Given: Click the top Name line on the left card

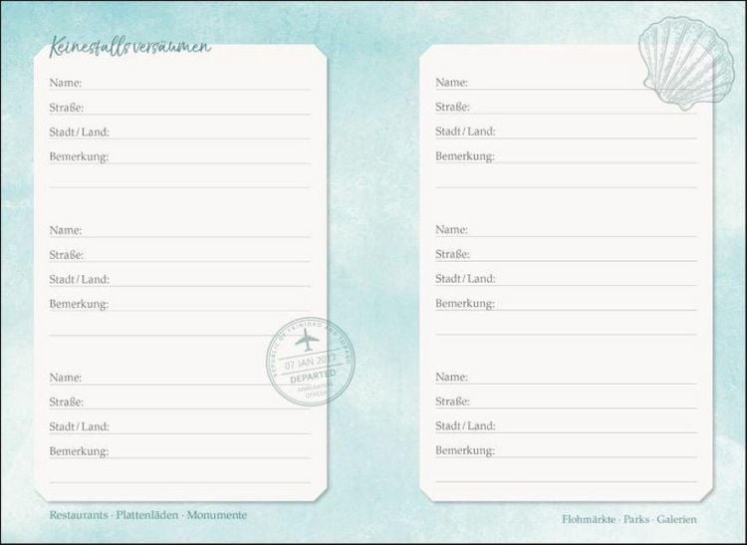Looking at the screenshot, I should [x=179, y=83].
